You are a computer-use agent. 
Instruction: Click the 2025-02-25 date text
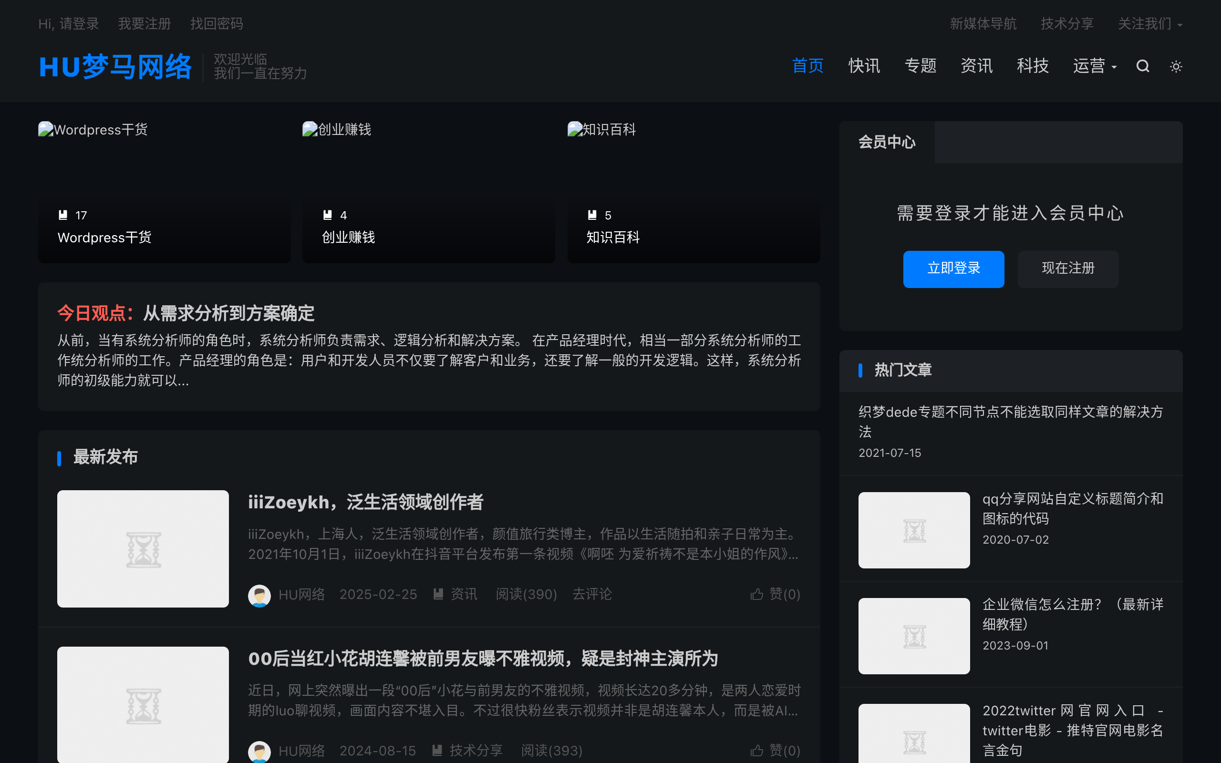[x=378, y=595]
